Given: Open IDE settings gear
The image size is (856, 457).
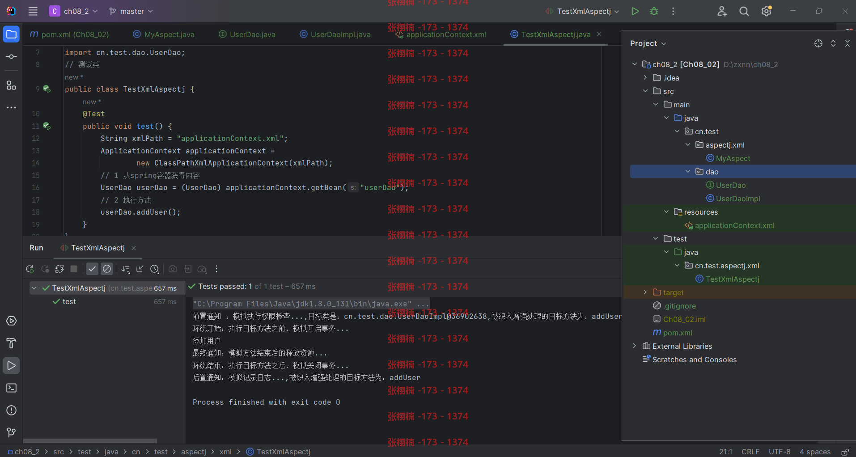Looking at the screenshot, I should (767, 11).
